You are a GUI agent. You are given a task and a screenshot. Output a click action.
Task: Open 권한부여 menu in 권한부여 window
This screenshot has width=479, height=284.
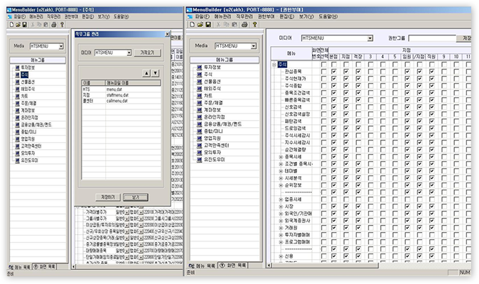coord(266,16)
